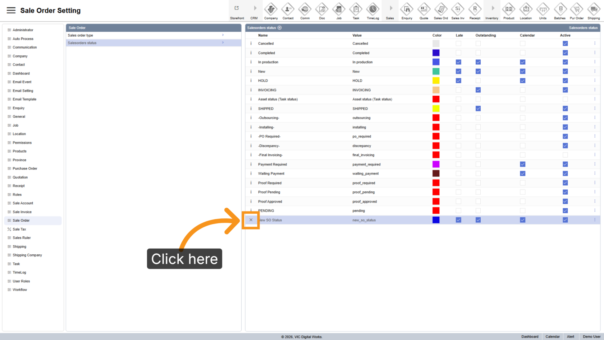Viewport: 604px width, 340px height.
Task: Pick the color swatch for Completed status
Action: point(436,53)
